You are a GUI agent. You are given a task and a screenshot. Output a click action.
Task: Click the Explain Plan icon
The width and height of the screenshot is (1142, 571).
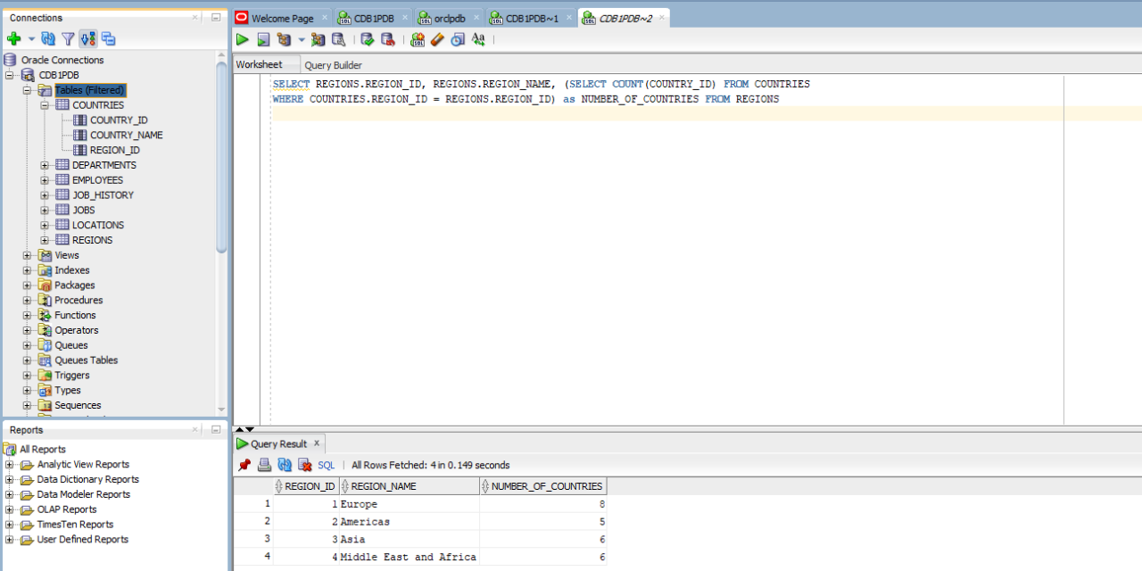(x=284, y=40)
